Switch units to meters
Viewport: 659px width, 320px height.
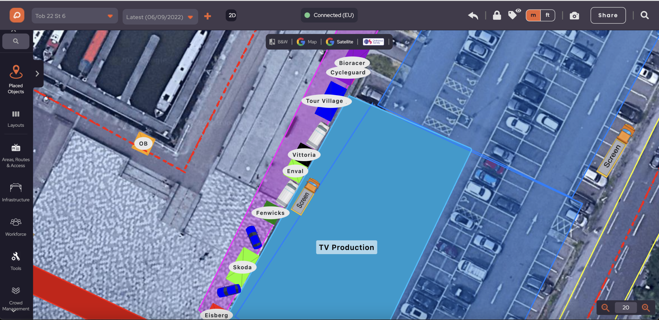tap(533, 15)
